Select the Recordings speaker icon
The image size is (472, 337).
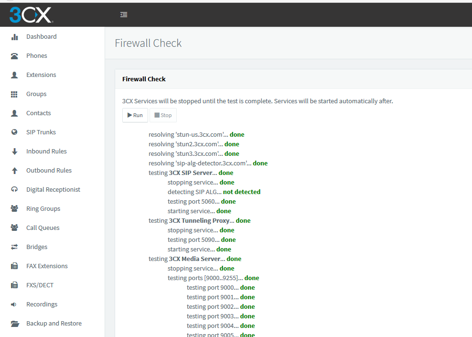13,304
